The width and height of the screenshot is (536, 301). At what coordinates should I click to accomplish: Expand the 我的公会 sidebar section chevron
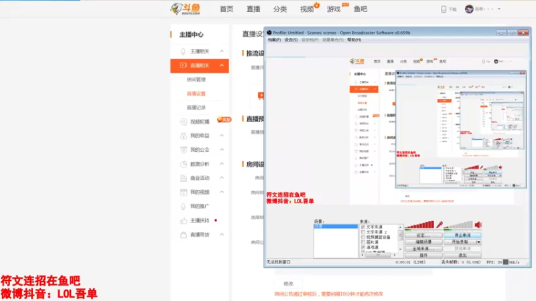(222, 149)
